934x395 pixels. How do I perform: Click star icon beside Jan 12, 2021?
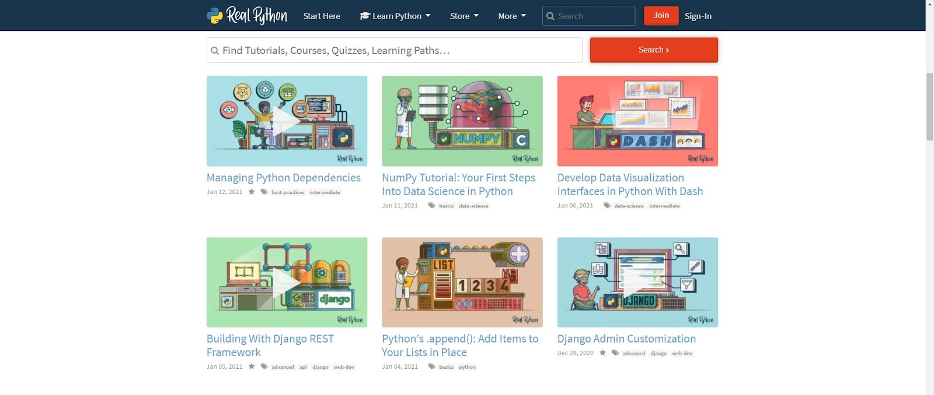pos(252,192)
